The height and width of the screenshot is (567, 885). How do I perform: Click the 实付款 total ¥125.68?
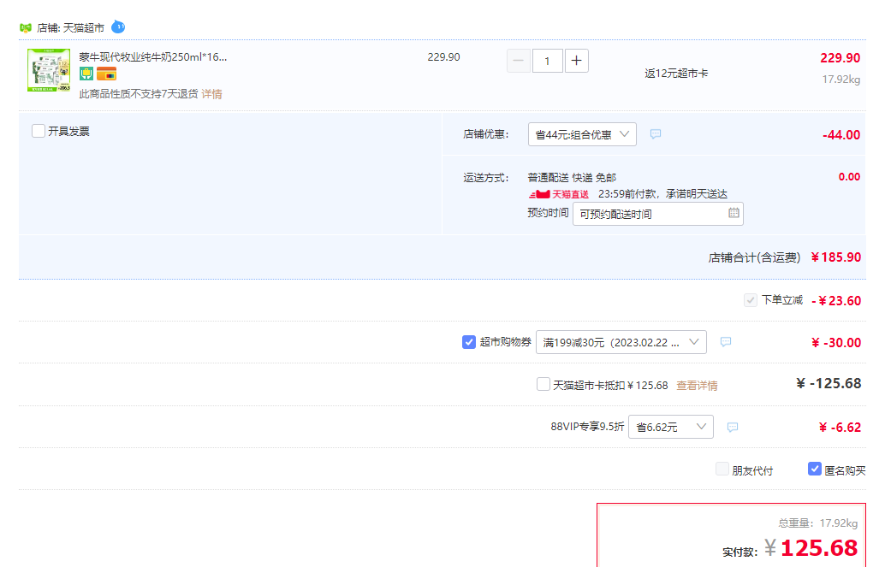click(x=811, y=548)
